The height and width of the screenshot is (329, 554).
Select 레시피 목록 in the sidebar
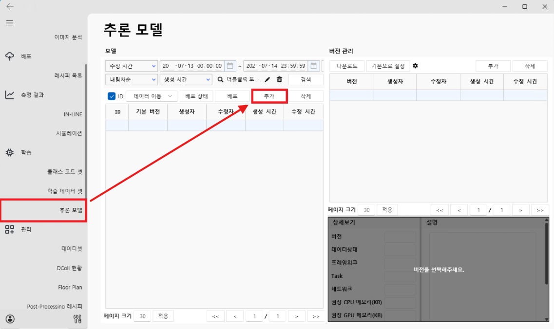68,75
